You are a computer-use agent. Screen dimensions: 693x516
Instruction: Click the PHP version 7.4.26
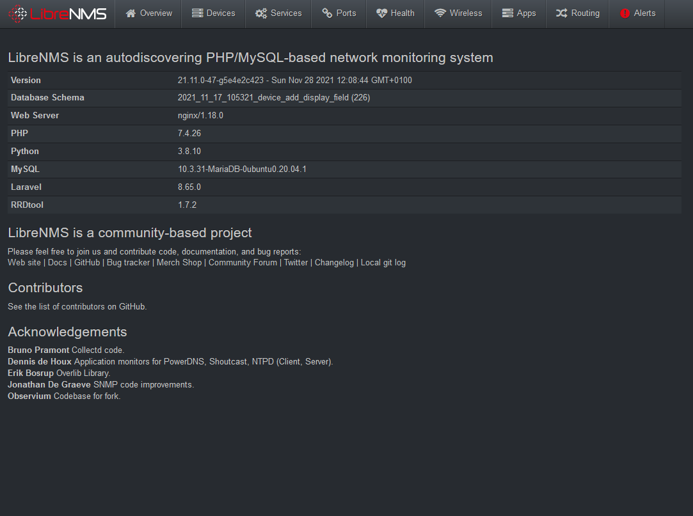pos(189,134)
